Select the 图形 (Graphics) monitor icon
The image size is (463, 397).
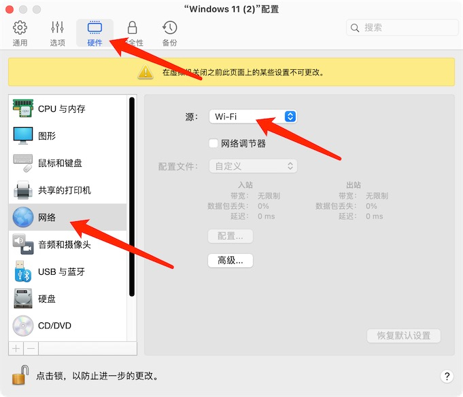[x=24, y=136]
